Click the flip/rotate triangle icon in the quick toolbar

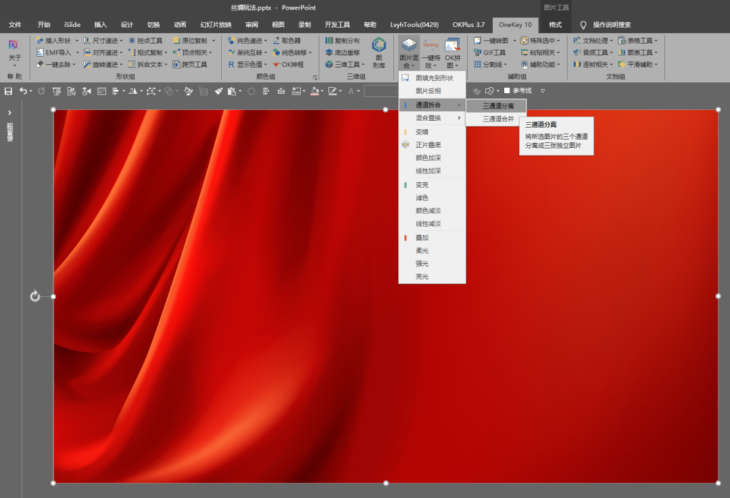pyautogui.click(x=132, y=91)
